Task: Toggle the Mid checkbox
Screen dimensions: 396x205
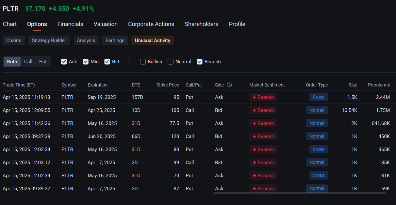Action: tap(86, 62)
